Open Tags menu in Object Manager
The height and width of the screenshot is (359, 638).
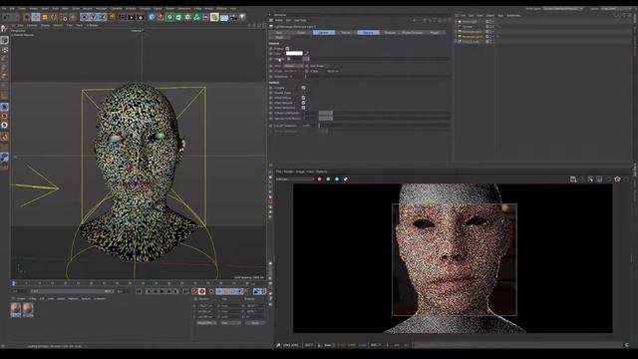pos(500,16)
